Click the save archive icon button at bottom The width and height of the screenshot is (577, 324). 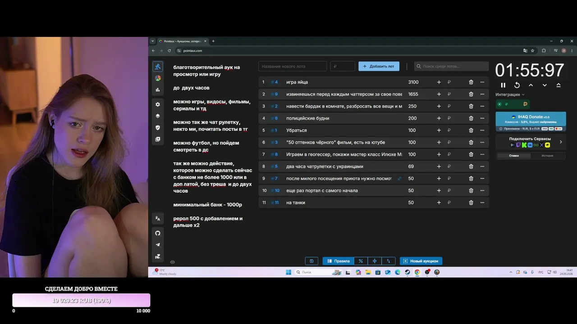[311, 261]
